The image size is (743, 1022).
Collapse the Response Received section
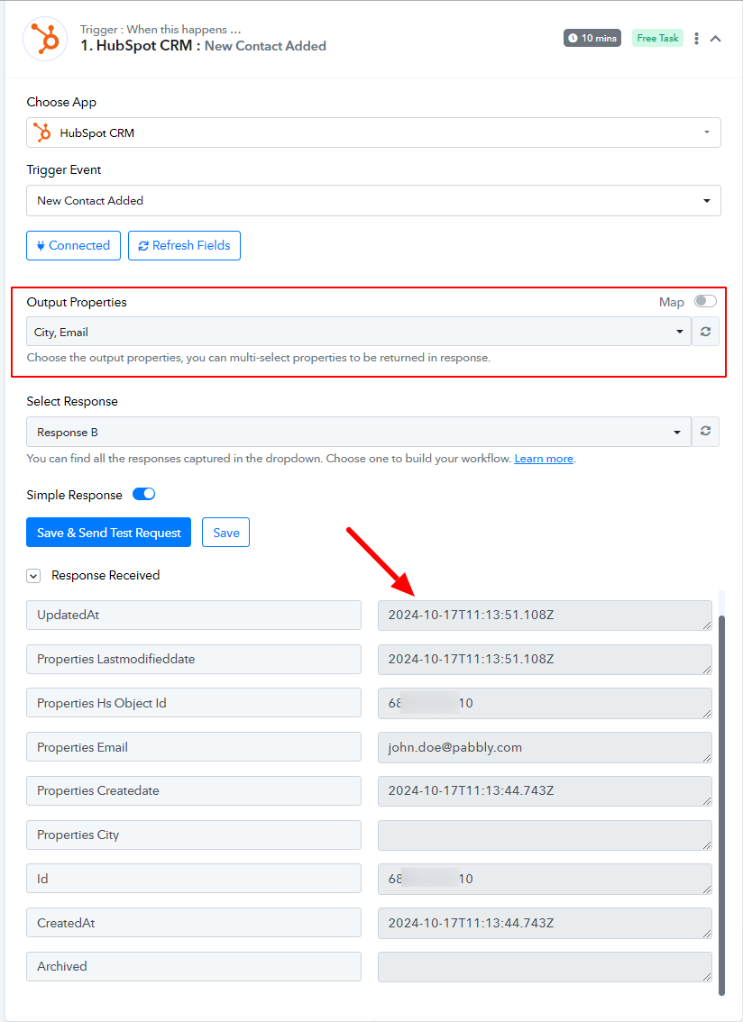pos(33,576)
